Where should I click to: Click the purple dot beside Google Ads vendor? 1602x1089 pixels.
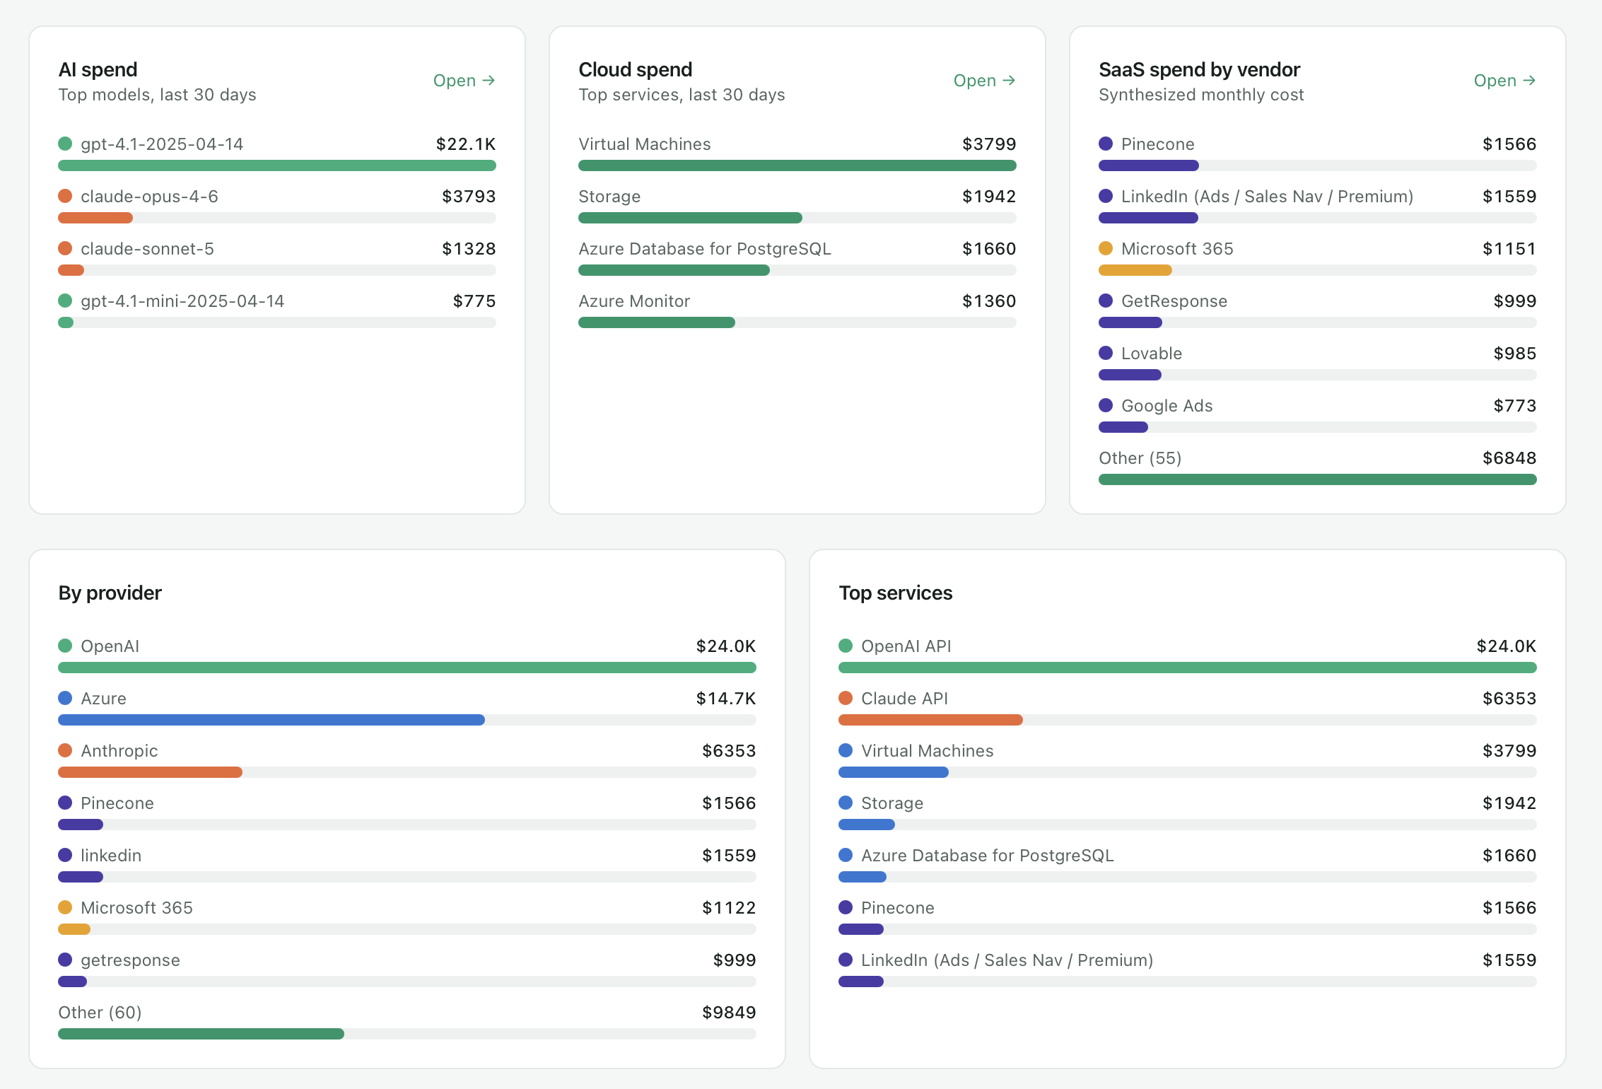(1106, 405)
